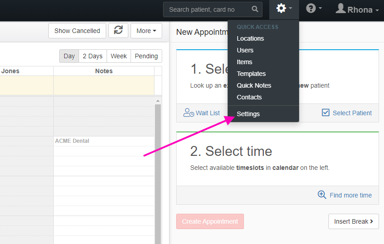Open the Rhona user dropdown

357,9
